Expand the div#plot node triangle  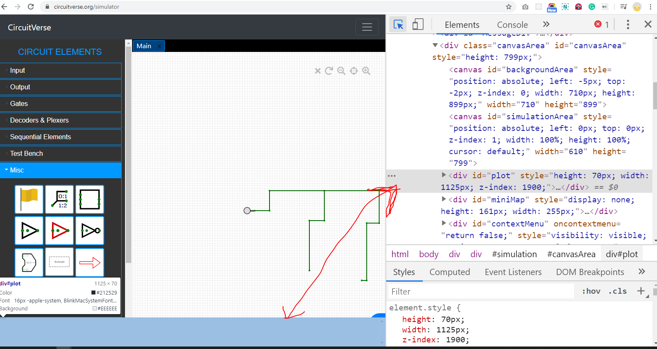coord(444,175)
